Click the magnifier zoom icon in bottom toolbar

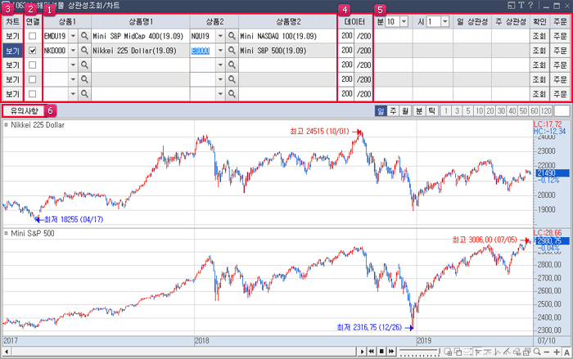(x=537, y=352)
